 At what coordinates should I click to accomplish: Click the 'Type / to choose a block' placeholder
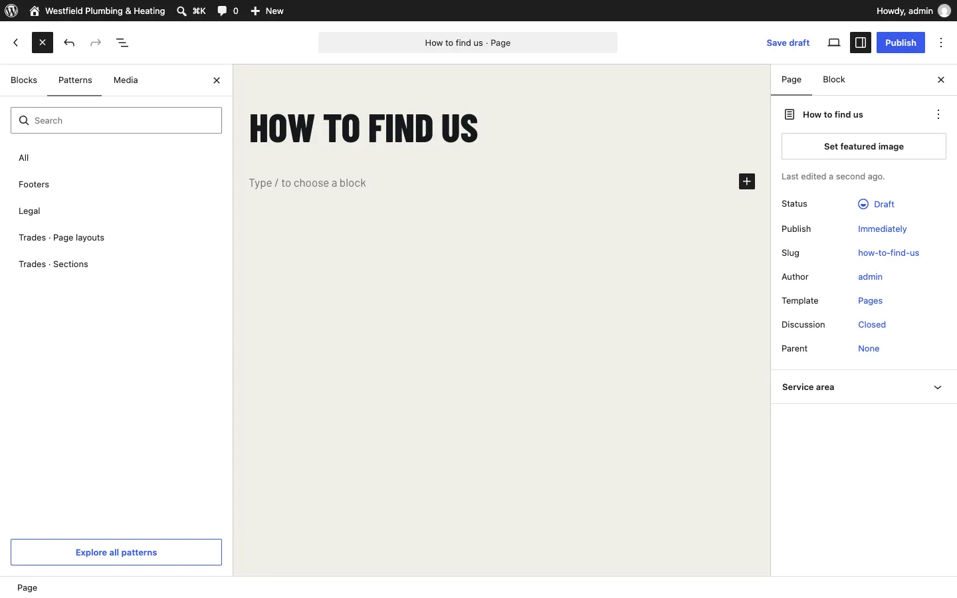pos(308,183)
